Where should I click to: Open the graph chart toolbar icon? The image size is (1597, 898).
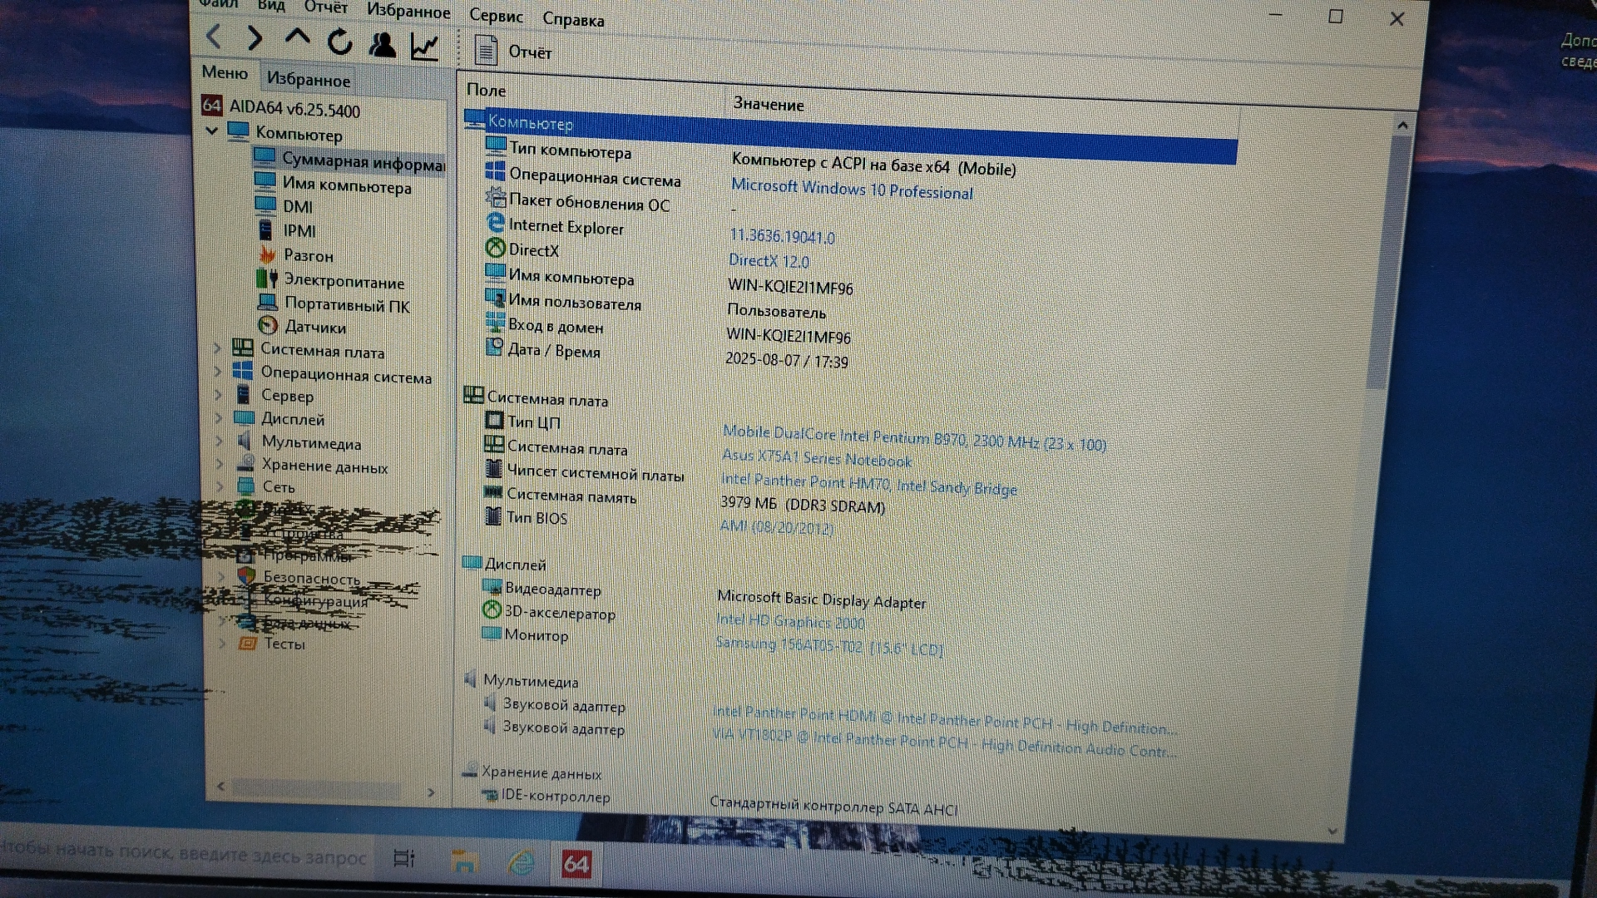(424, 47)
